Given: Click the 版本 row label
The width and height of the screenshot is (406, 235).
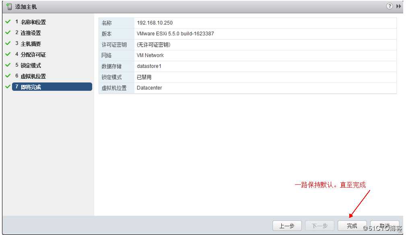Looking at the screenshot, I should tap(106, 34).
